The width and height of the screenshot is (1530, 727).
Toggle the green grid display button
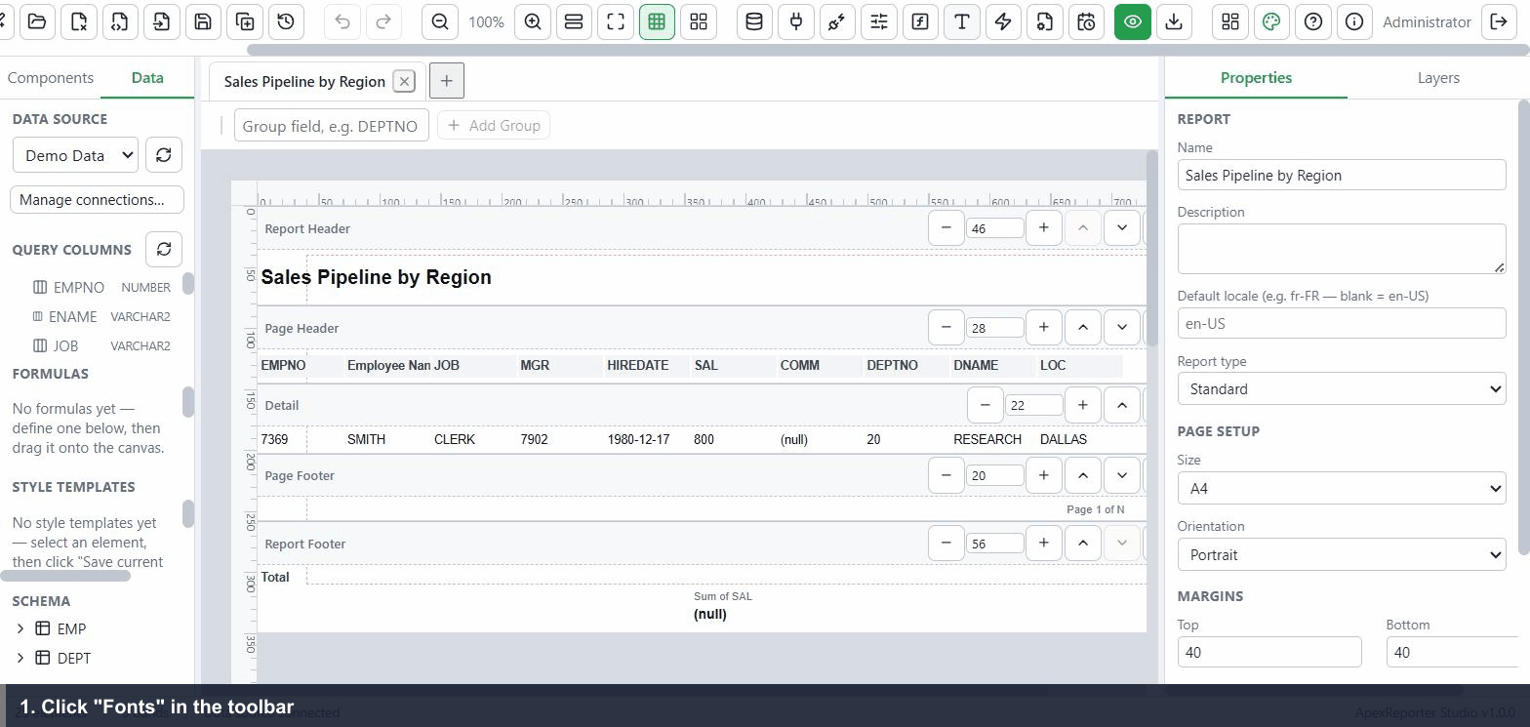[x=657, y=21]
